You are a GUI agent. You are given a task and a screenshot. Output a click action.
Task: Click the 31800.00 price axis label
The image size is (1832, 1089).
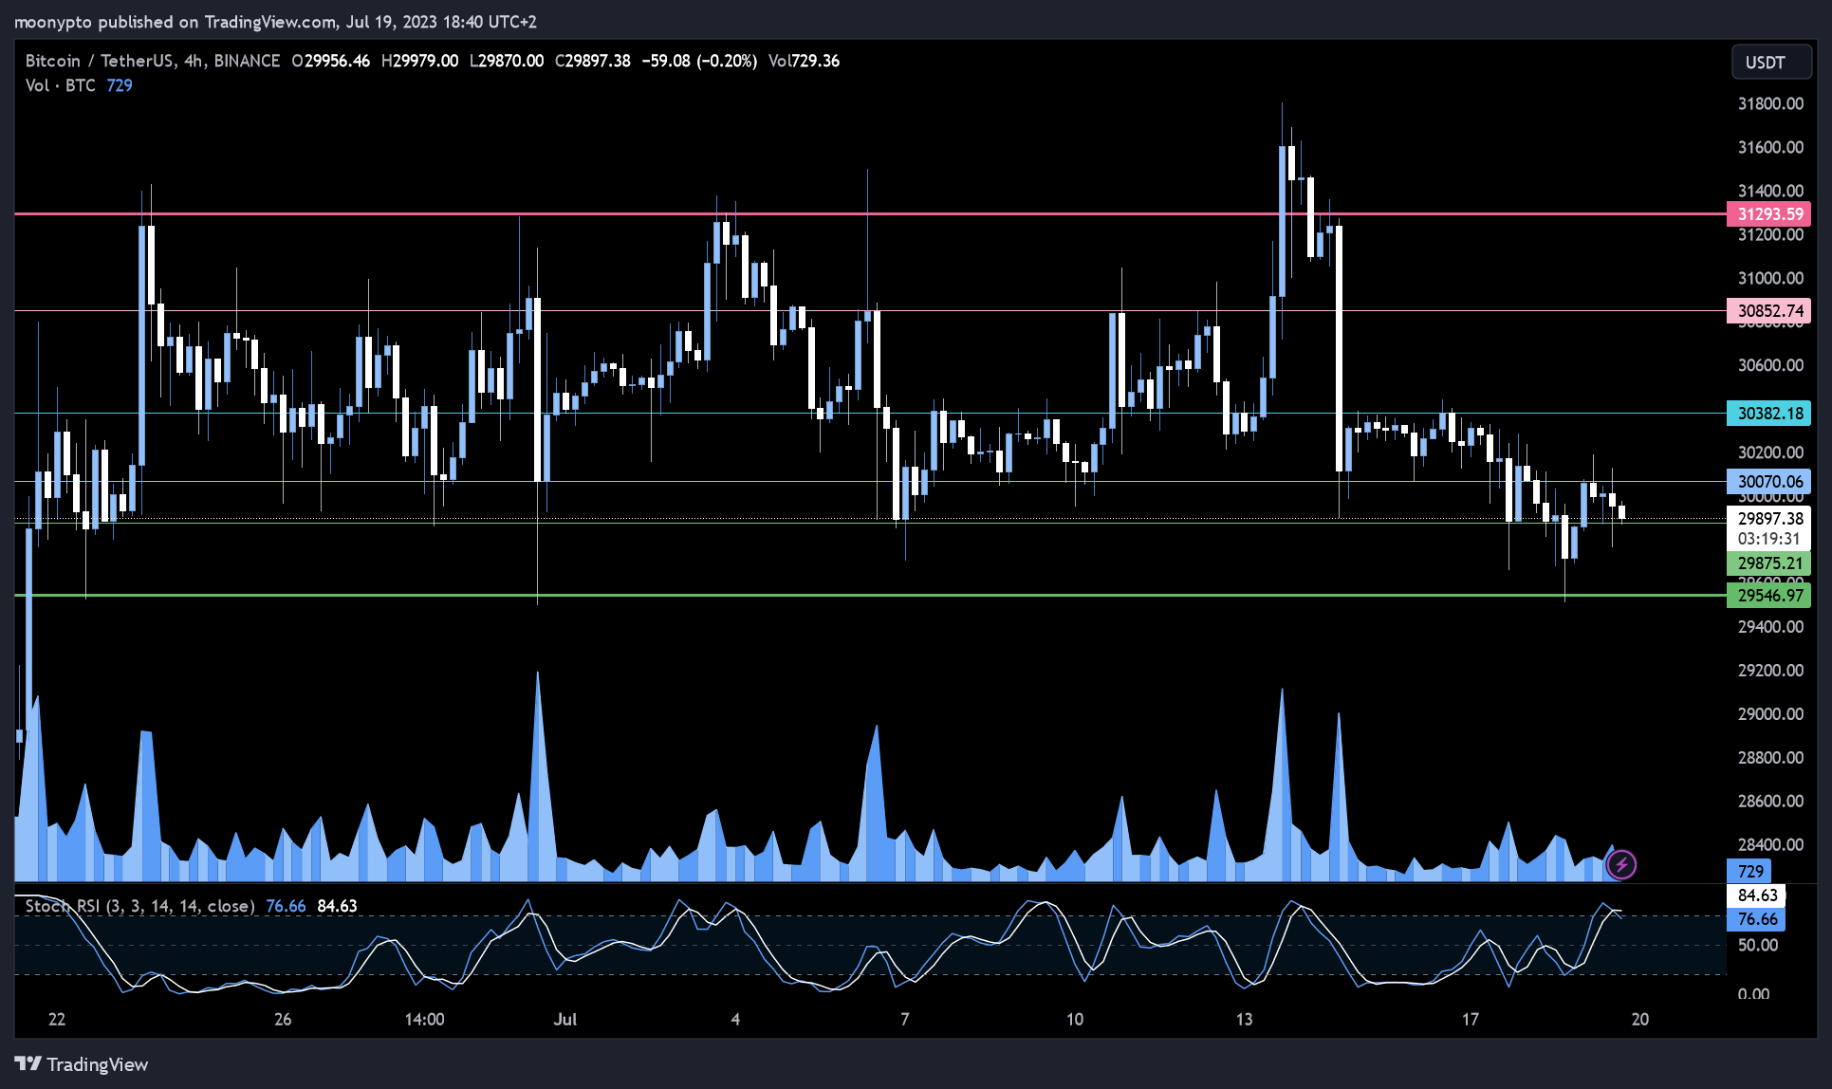coord(1770,103)
